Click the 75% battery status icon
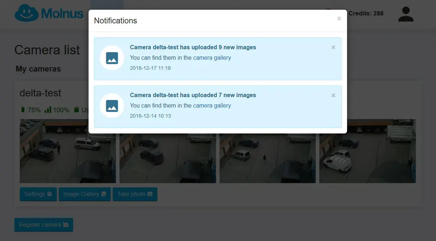436x241 pixels. point(23,110)
